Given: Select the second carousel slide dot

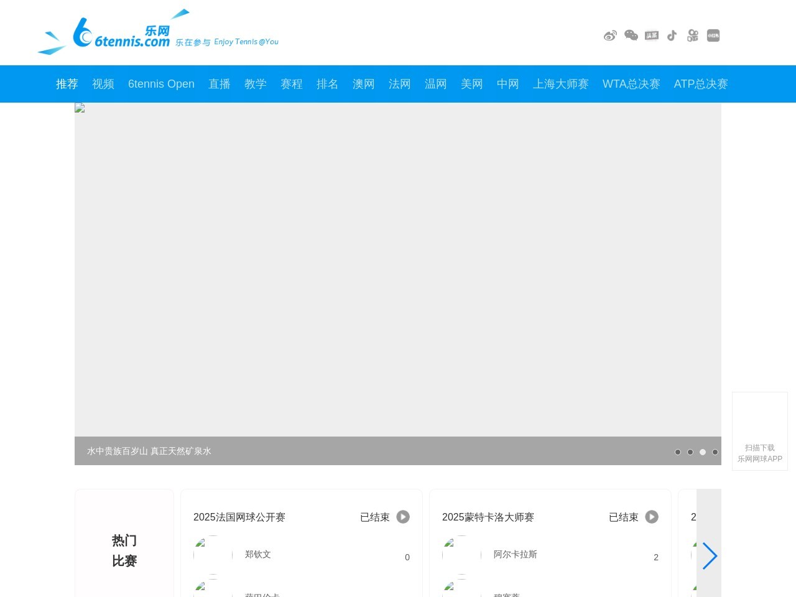Looking at the screenshot, I should (x=690, y=452).
